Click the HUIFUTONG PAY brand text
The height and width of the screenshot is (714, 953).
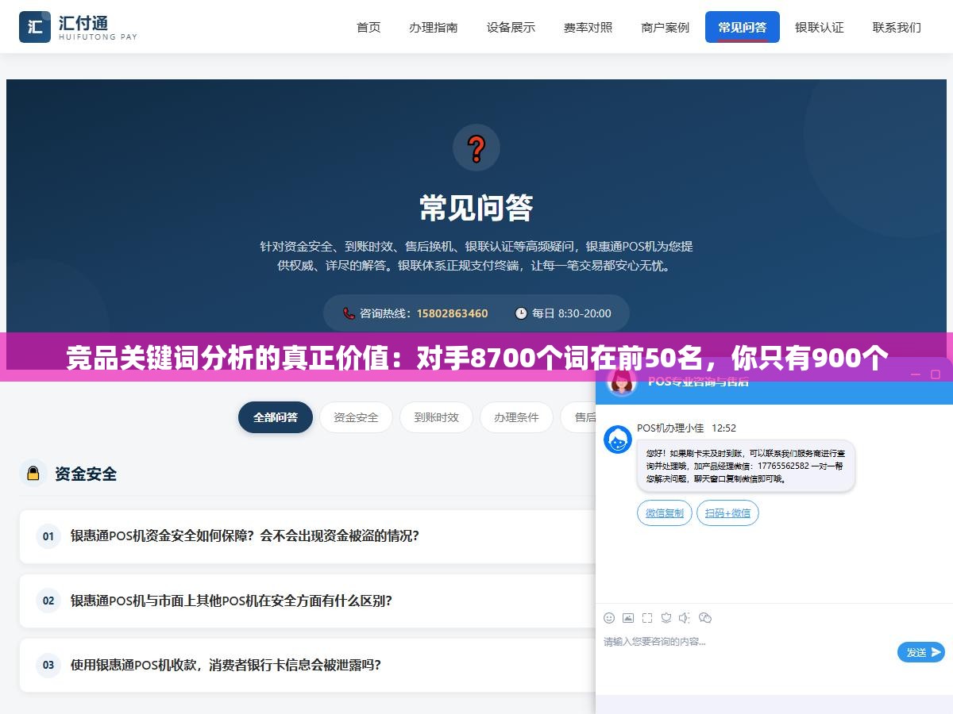tap(98, 36)
